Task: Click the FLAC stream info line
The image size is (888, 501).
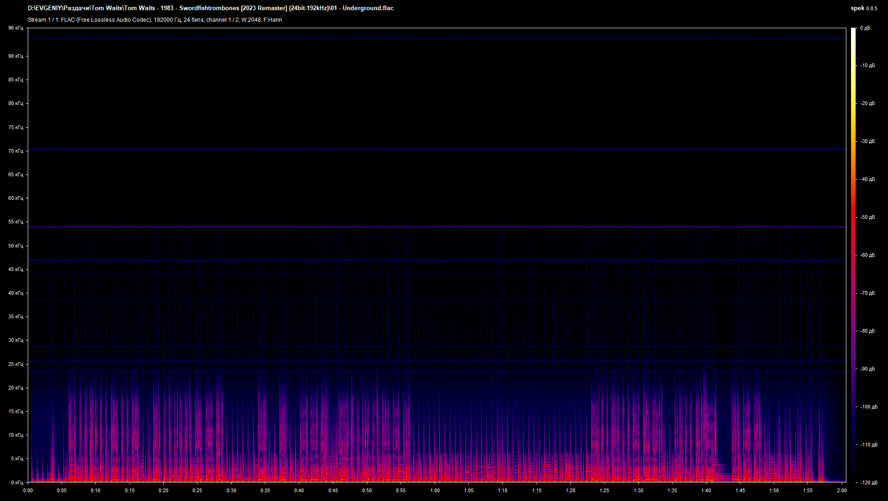Action: 155,20
